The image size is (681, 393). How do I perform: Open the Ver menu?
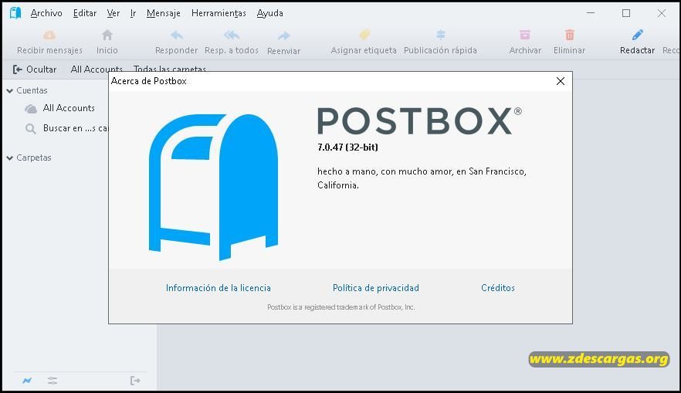click(113, 13)
